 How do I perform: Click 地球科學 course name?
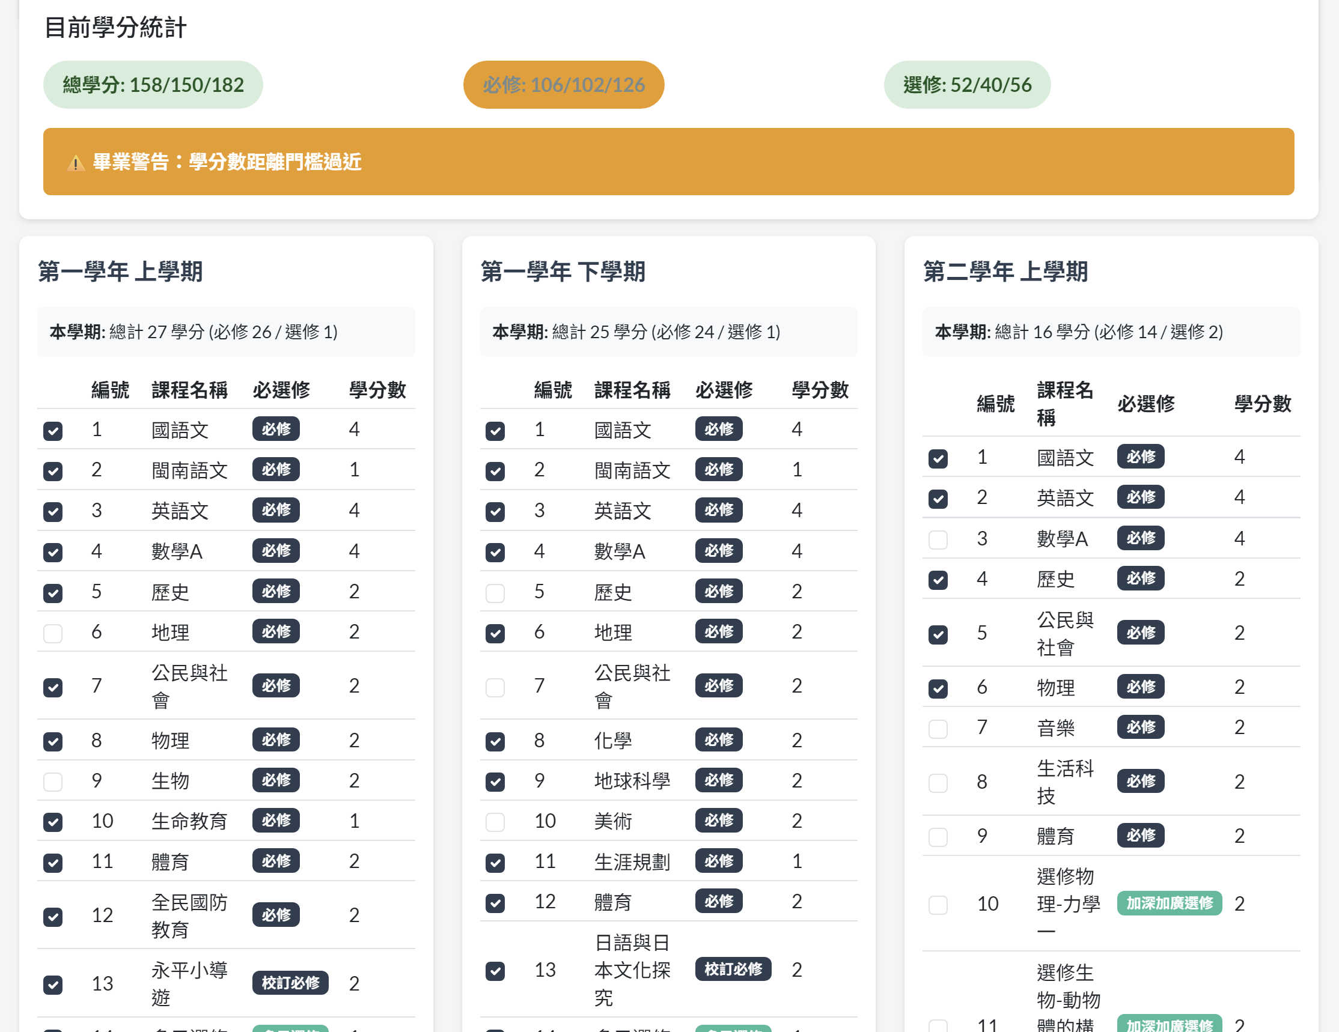tap(632, 781)
